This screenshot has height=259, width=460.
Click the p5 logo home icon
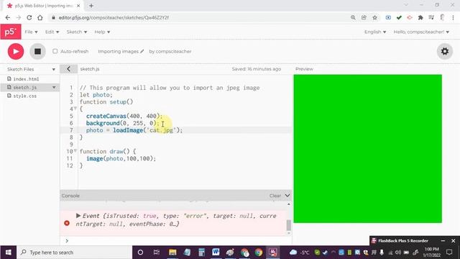tap(11, 32)
